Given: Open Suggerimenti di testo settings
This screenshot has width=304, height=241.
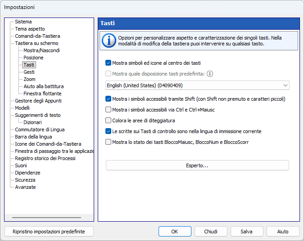Looking at the screenshot, I should (38, 115).
